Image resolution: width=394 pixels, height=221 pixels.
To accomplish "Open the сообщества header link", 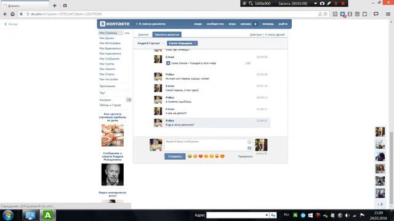I will click(x=215, y=24).
